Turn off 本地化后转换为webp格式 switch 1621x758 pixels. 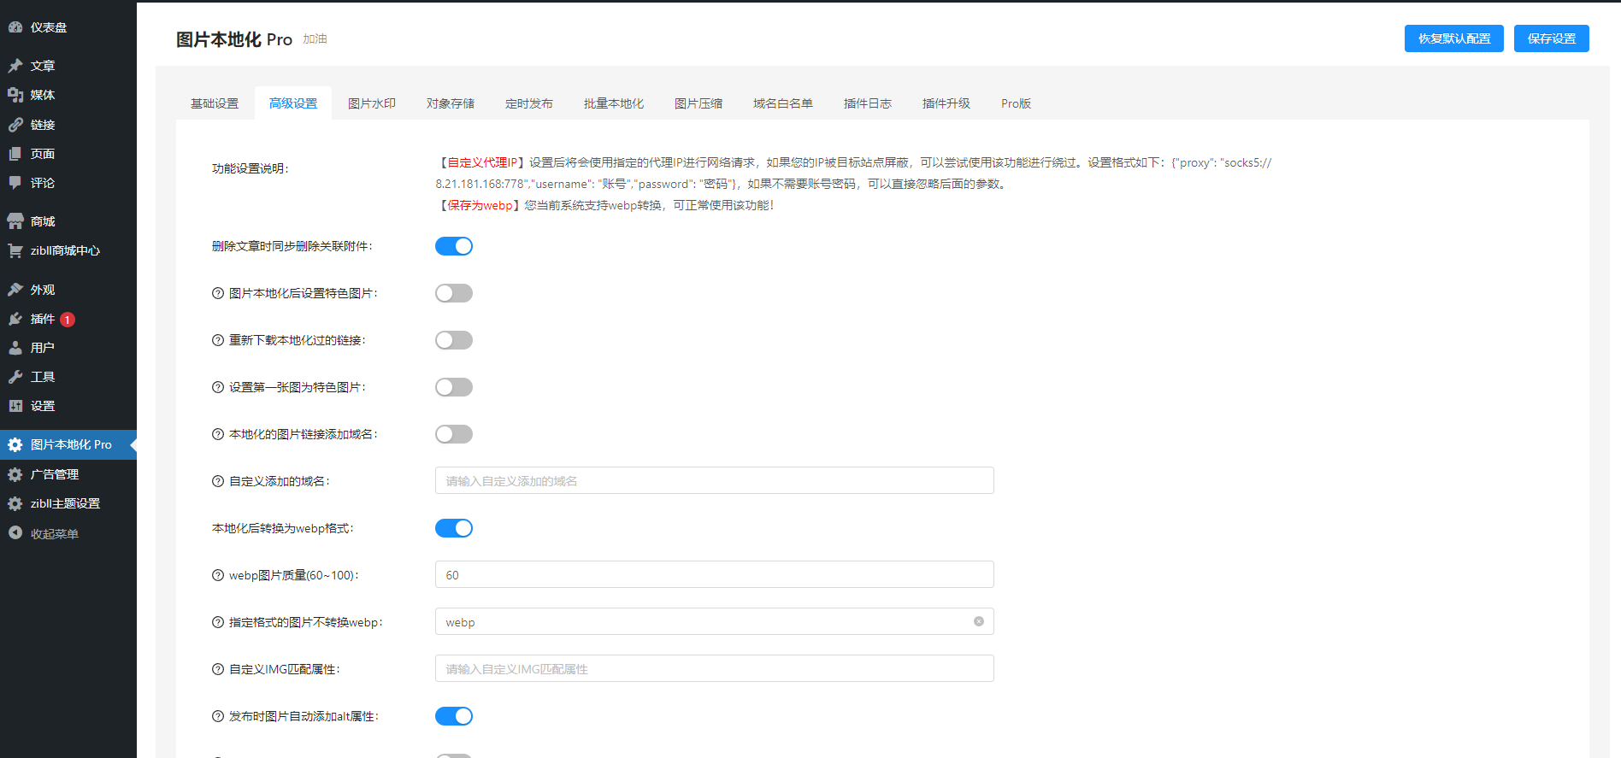coord(454,528)
